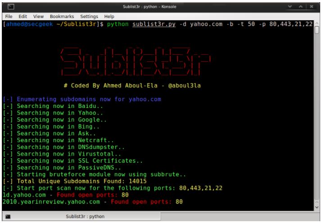
Task: Click the 'Starting bruteforce module' line
Action: 94,174
